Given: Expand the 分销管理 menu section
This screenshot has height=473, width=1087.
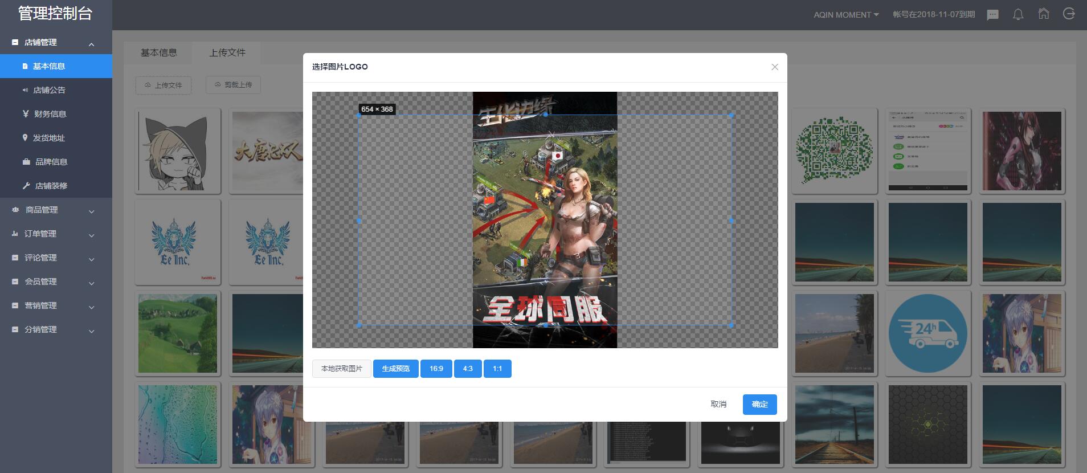Looking at the screenshot, I should click(x=56, y=329).
